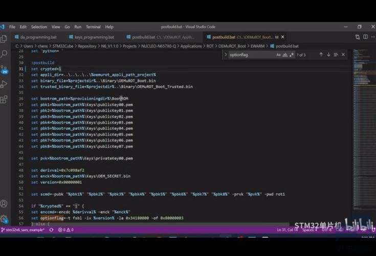
Task: Open the Run and Debug view
Action: point(4,84)
